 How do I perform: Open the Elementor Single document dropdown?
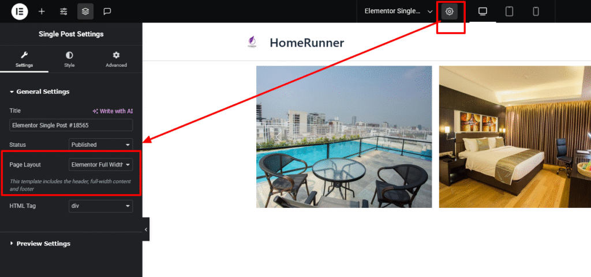point(398,12)
